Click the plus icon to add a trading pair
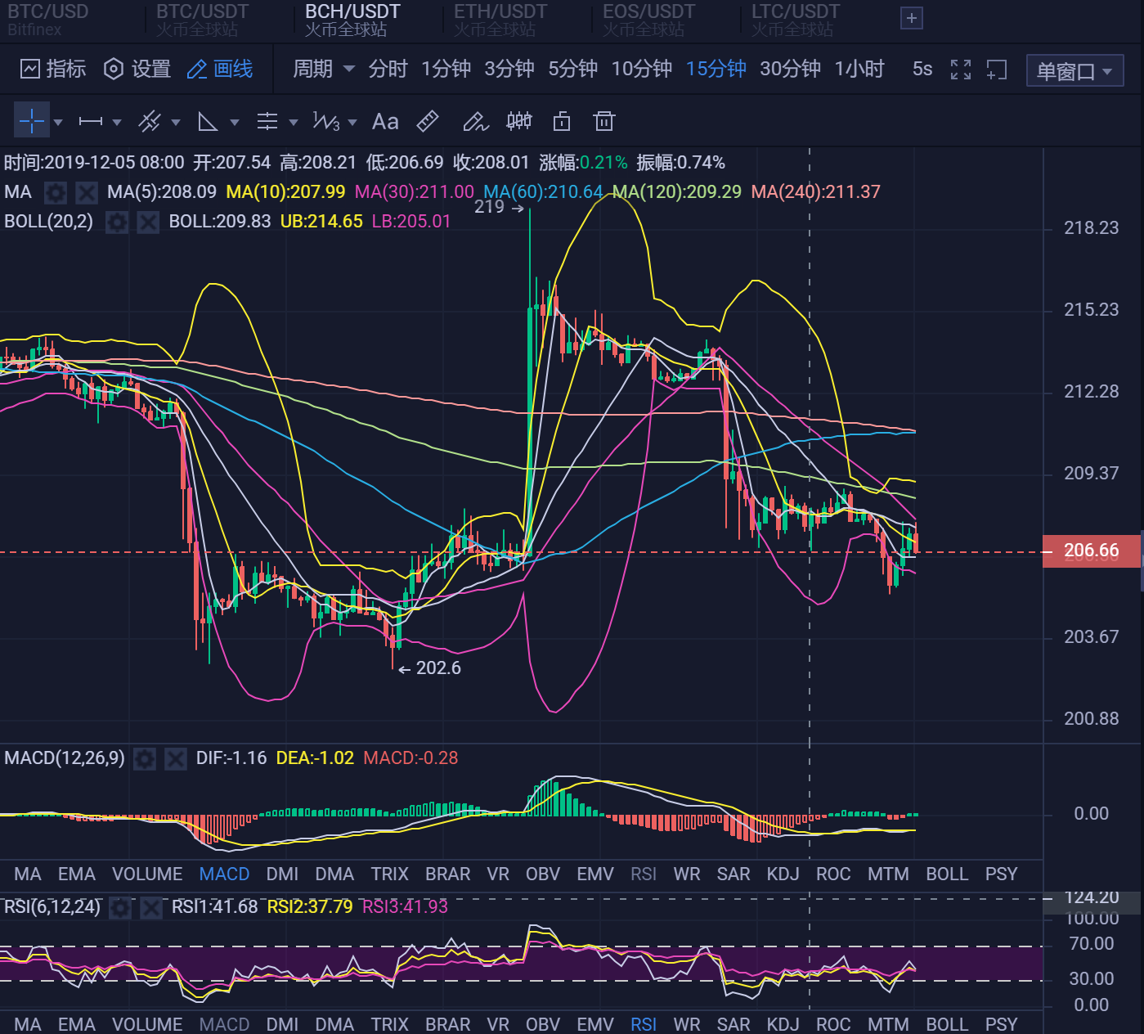Image resolution: width=1144 pixels, height=1034 pixels. [912, 18]
